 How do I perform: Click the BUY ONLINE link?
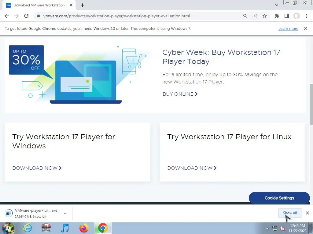tap(180, 94)
